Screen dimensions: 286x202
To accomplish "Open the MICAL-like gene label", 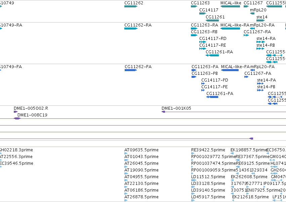I will click(x=231, y=3).
